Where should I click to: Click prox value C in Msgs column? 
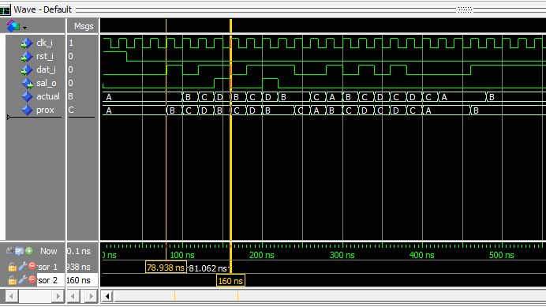(x=71, y=110)
